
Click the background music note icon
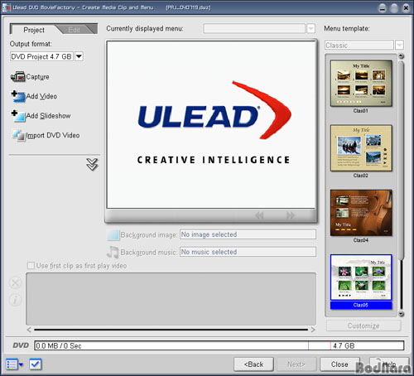(113, 252)
